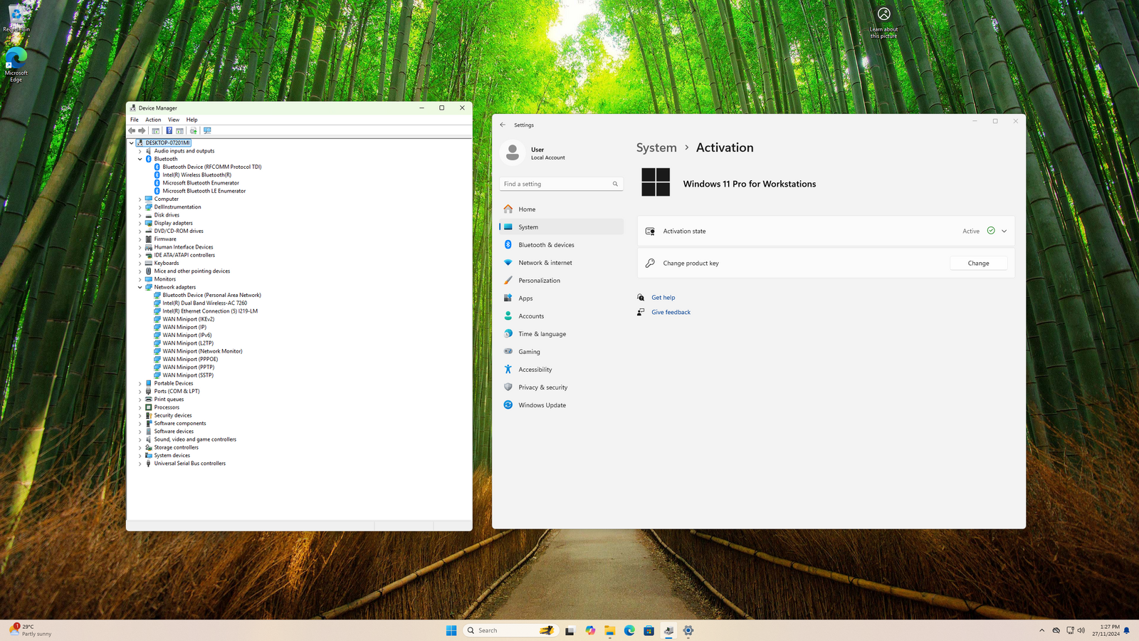Open the notification bell icon
Screen dimensions: 1139x641
(x=1127, y=630)
